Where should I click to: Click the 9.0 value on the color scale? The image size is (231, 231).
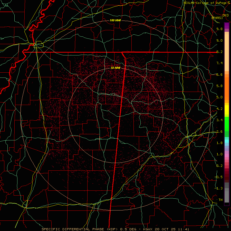tap(219, 40)
